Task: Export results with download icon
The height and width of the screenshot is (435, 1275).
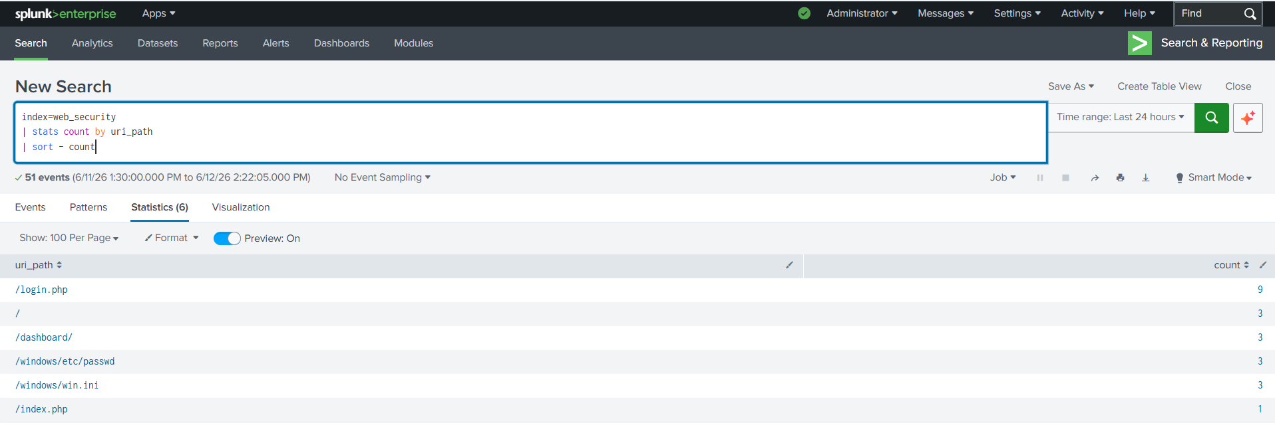Action: tap(1145, 178)
